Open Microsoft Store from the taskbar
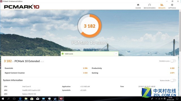181x101 pixels. [x=32, y=98]
